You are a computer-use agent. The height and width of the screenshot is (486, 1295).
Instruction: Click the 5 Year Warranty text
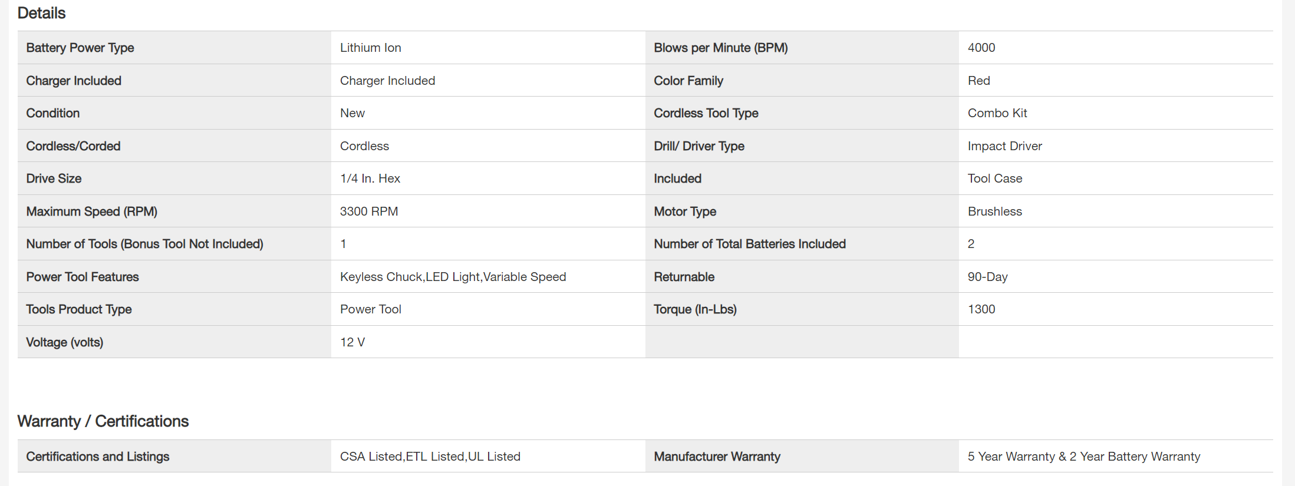1083,457
